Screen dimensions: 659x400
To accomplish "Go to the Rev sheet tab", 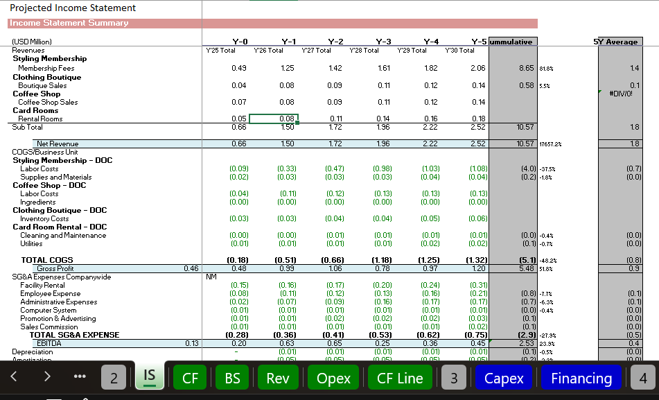I will point(278,378).
